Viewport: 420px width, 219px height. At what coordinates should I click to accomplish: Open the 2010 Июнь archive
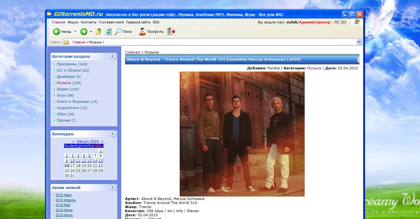tap(64, 210)
